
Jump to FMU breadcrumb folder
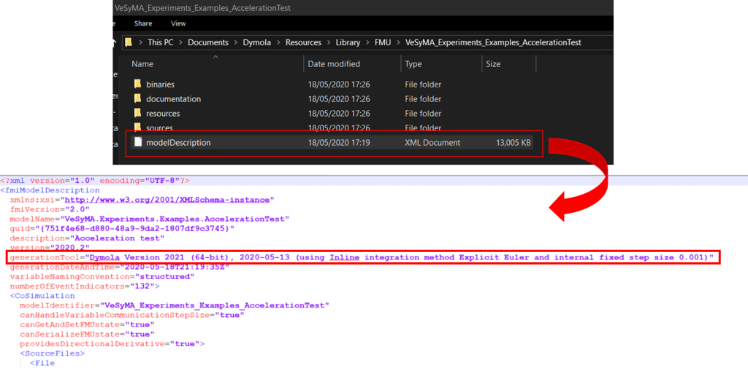(x=383, y=42)
